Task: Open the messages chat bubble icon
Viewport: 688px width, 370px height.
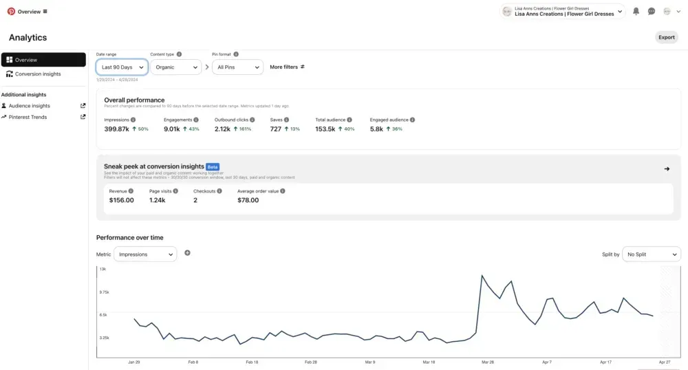Action: pos(651,12)
